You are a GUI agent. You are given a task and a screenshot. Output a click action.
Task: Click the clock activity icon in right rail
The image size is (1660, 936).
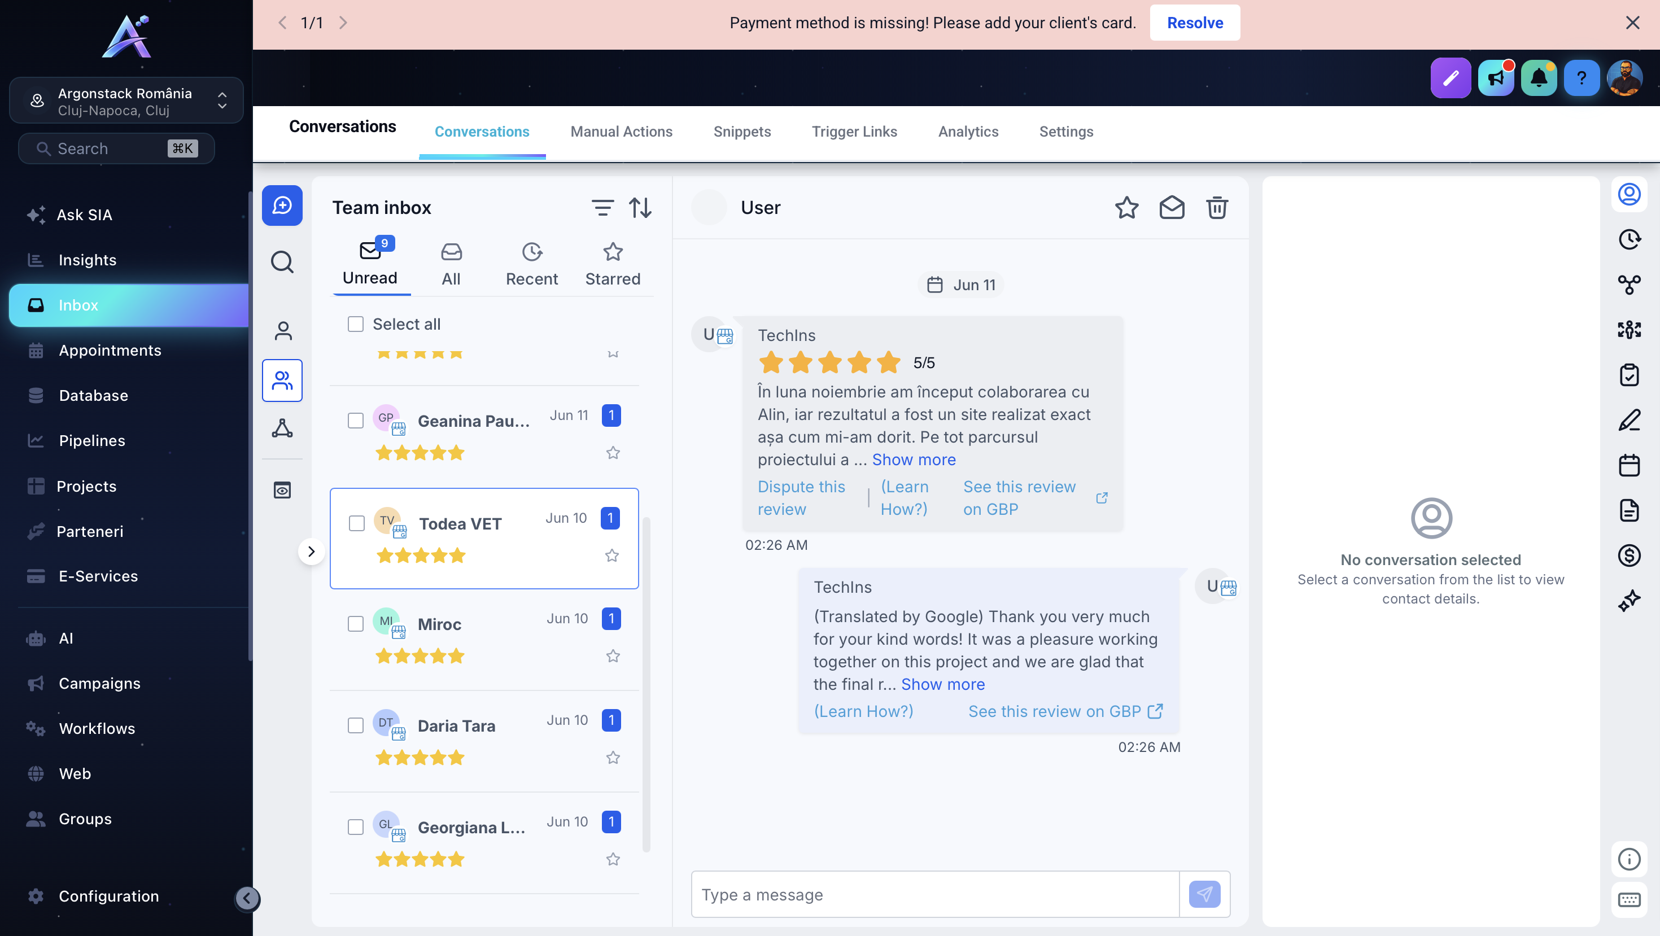click(x=1629, y=239)
